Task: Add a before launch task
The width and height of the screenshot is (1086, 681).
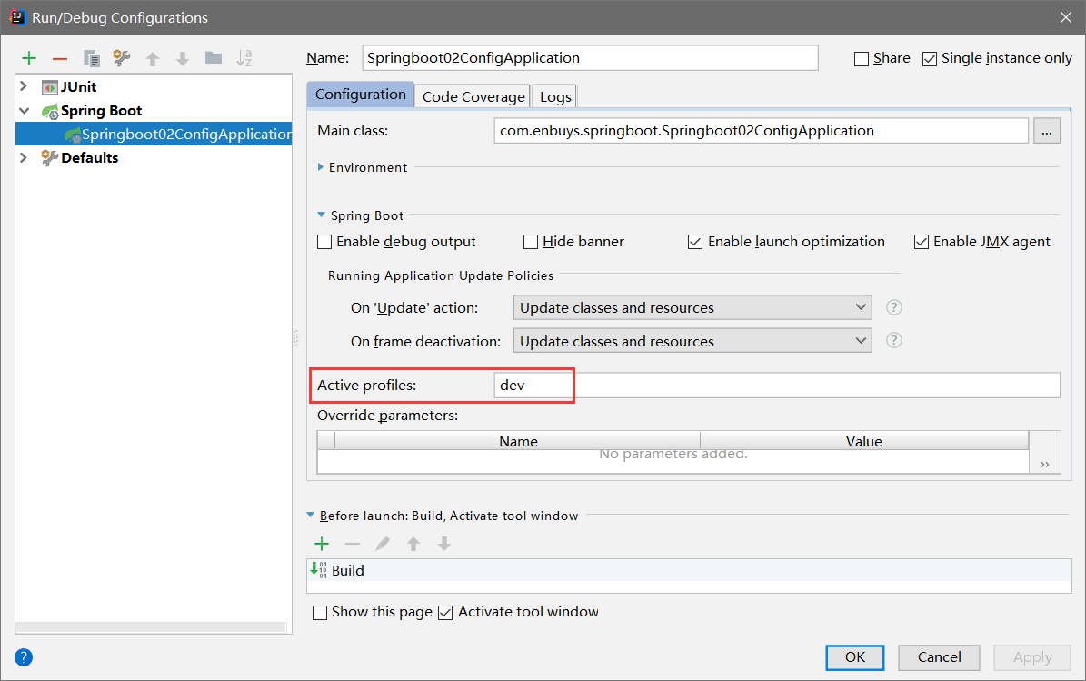Action: pyautogui.click(x=322, y=544)
